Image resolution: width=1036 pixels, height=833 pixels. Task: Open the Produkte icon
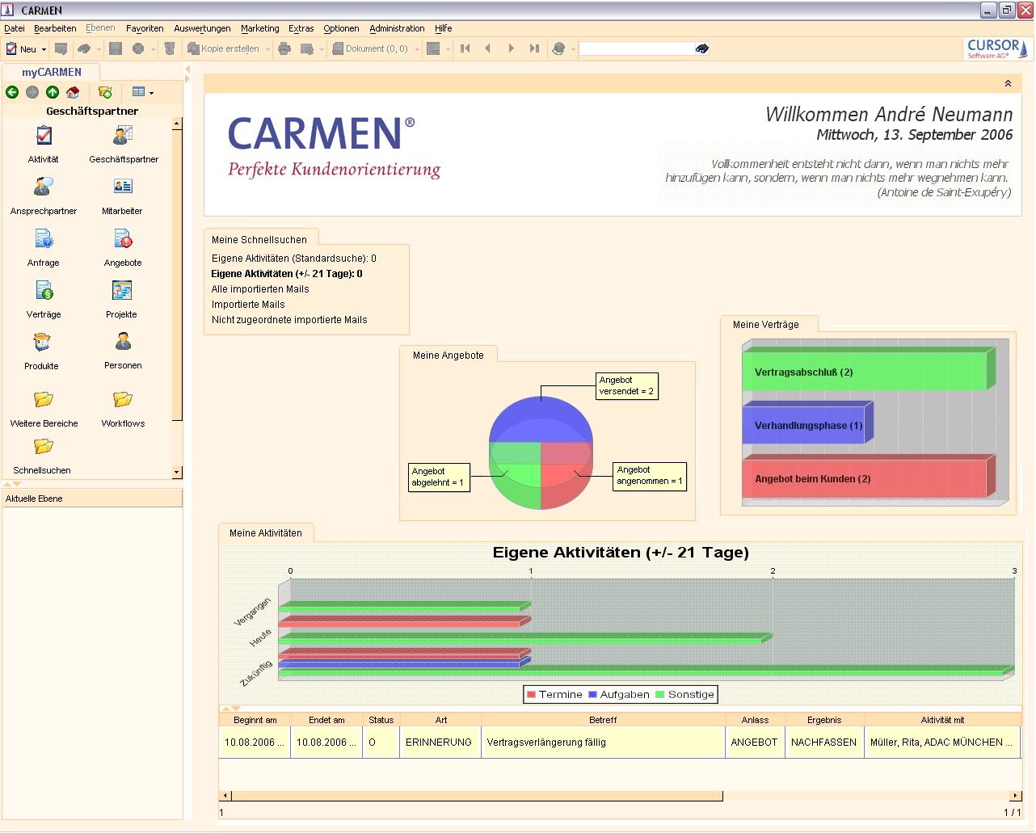click(x=42, y=343)
